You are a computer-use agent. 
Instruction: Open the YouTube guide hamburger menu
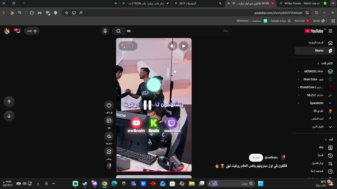click(330, 31)
